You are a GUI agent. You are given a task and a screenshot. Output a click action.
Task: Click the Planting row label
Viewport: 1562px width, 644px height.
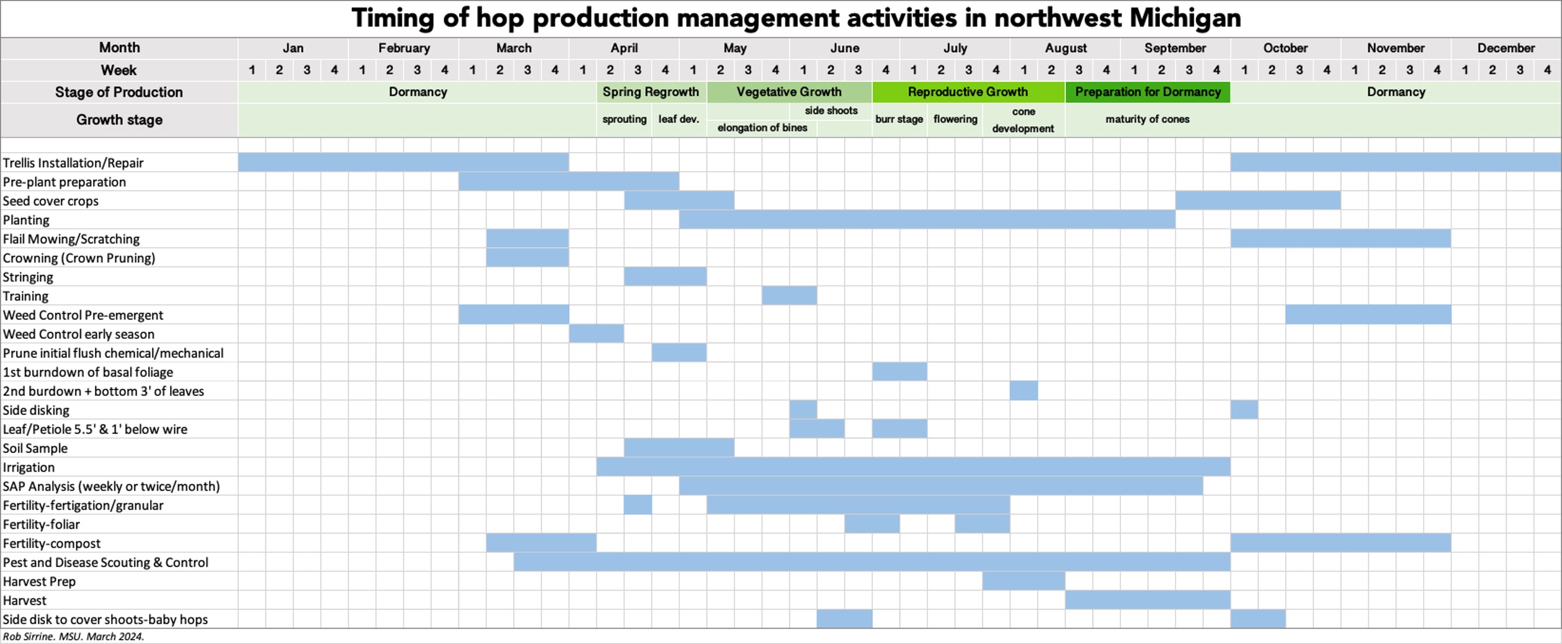coord(26,220)
